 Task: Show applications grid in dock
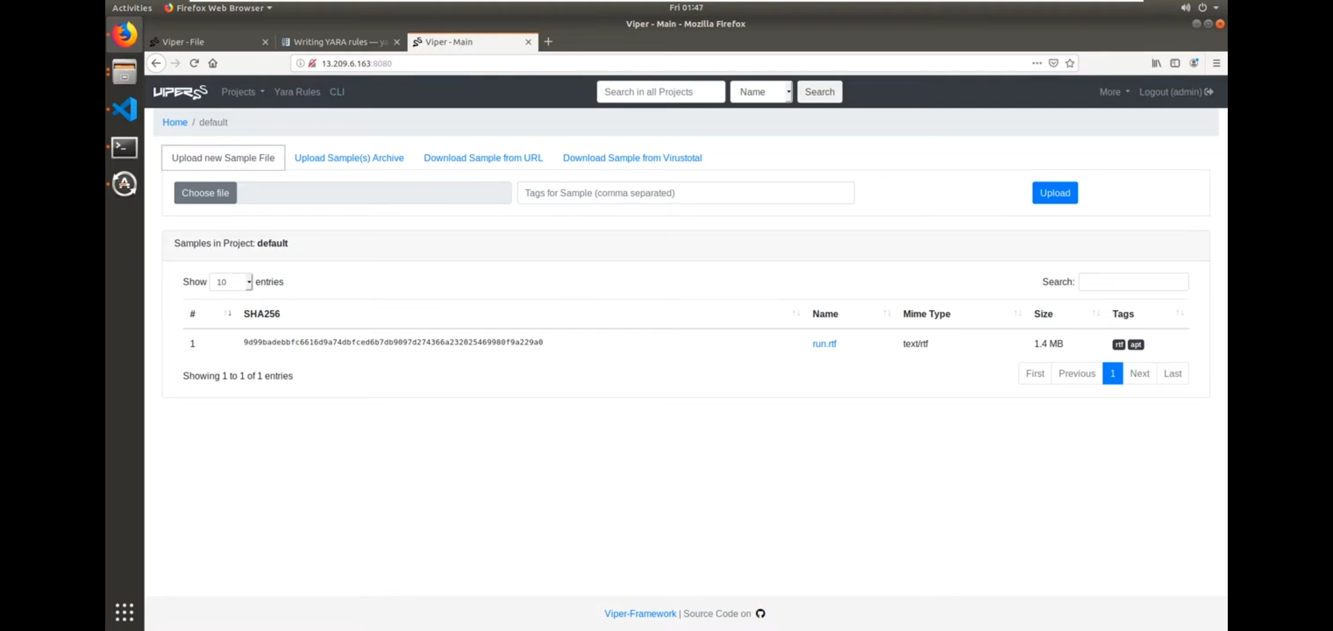pyautogui.click(x=125, y=612)
